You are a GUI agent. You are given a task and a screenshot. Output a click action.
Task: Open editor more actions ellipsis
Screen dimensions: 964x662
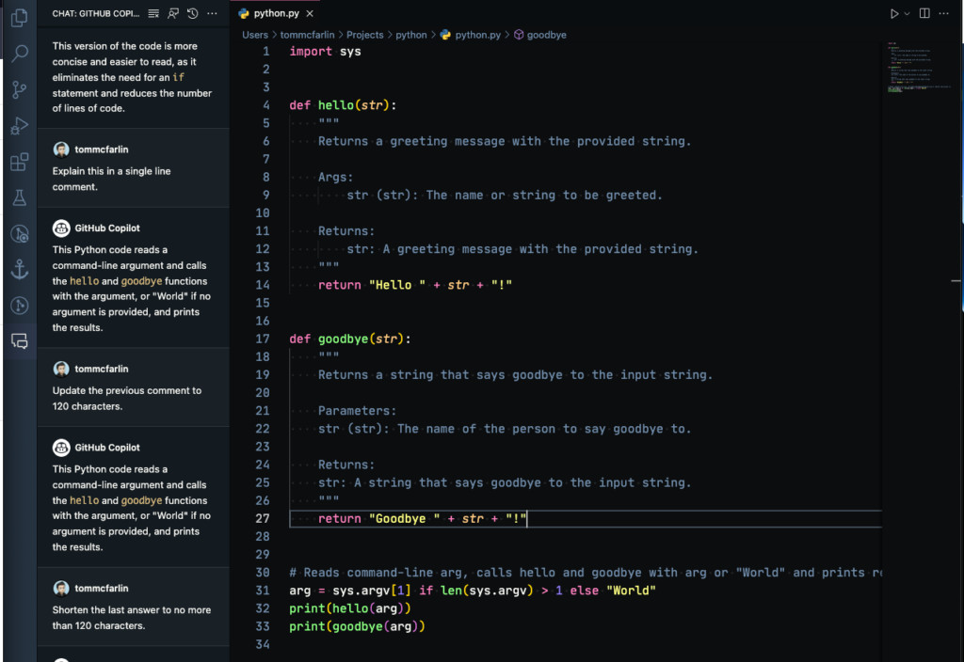point(943,13)
